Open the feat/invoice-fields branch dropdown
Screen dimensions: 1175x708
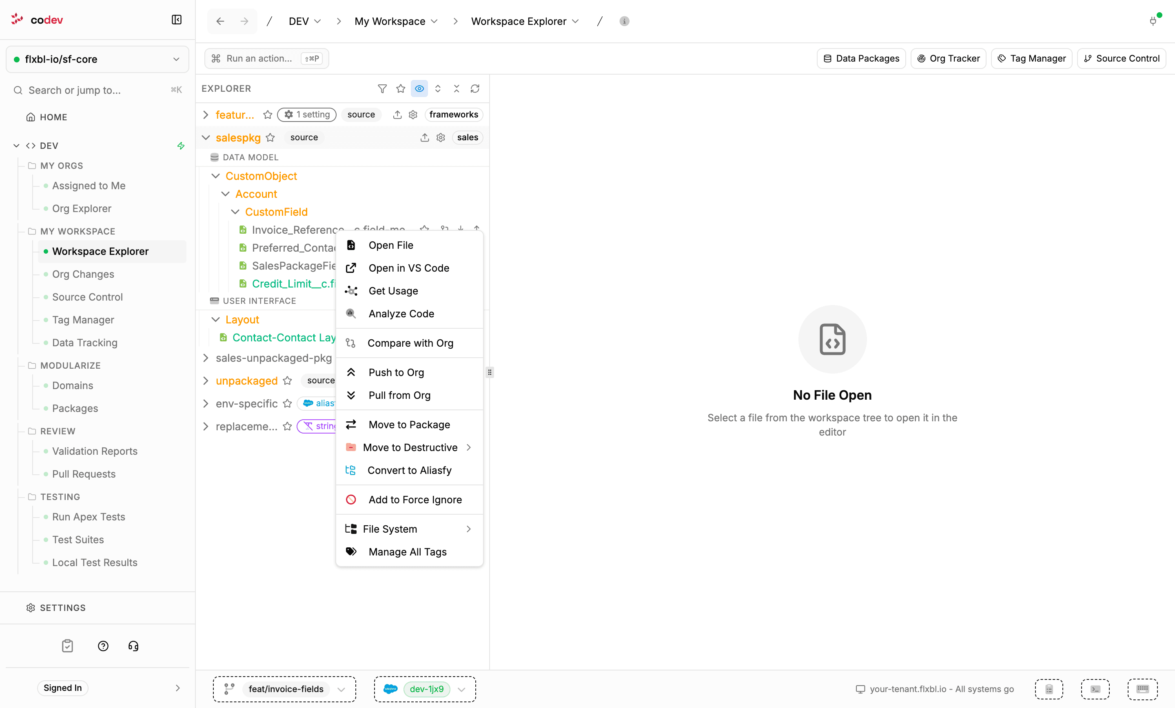tap(285, 689)
